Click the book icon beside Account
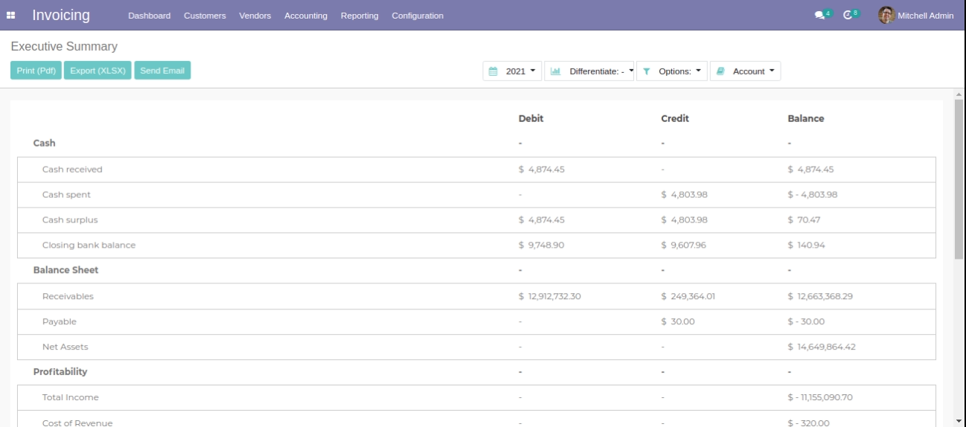Viewport: 966px width, 427px height. pos(720,71)
